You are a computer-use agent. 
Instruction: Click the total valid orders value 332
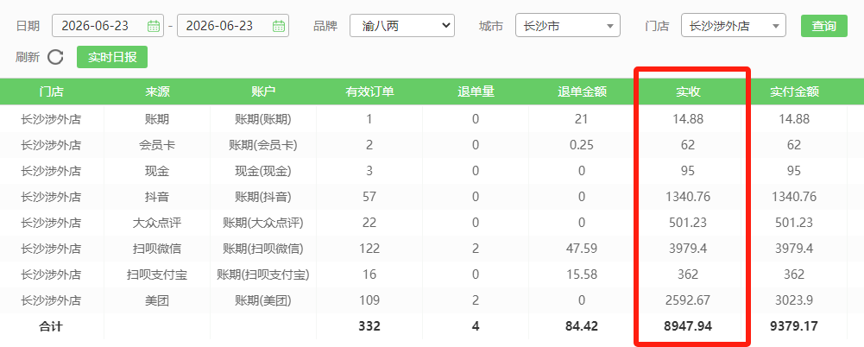pos(369,326)
